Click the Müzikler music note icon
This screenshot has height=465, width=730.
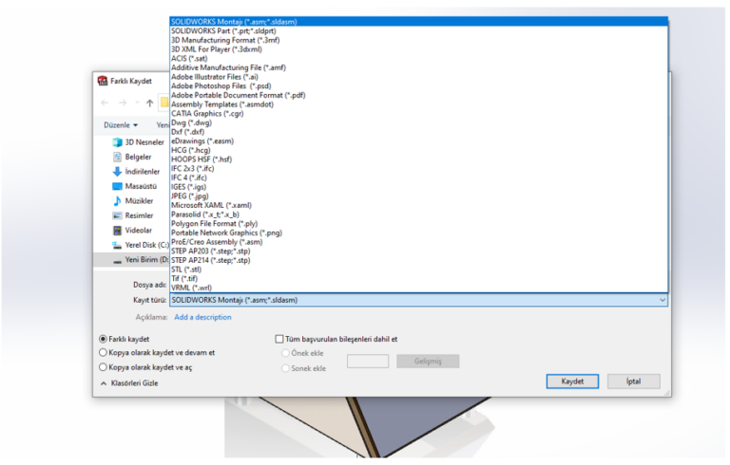point(118,201)
